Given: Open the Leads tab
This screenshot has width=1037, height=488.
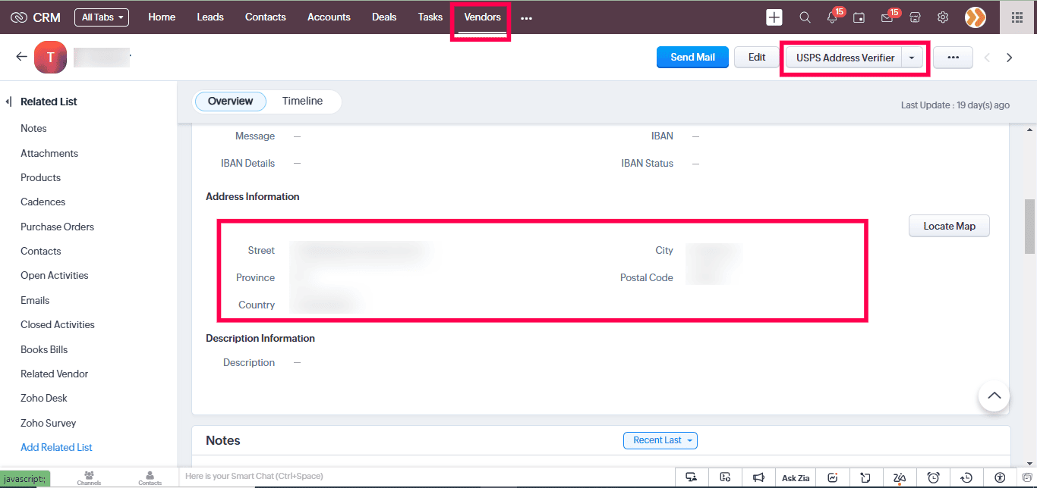Looking at the screenshot, I should 210,17.
